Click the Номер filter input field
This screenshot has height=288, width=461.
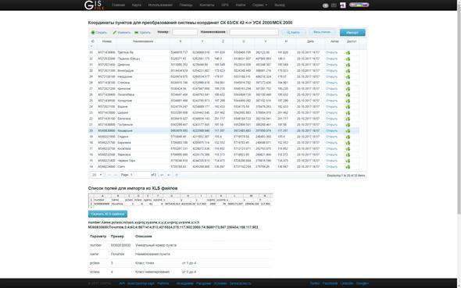click(184, 32)
